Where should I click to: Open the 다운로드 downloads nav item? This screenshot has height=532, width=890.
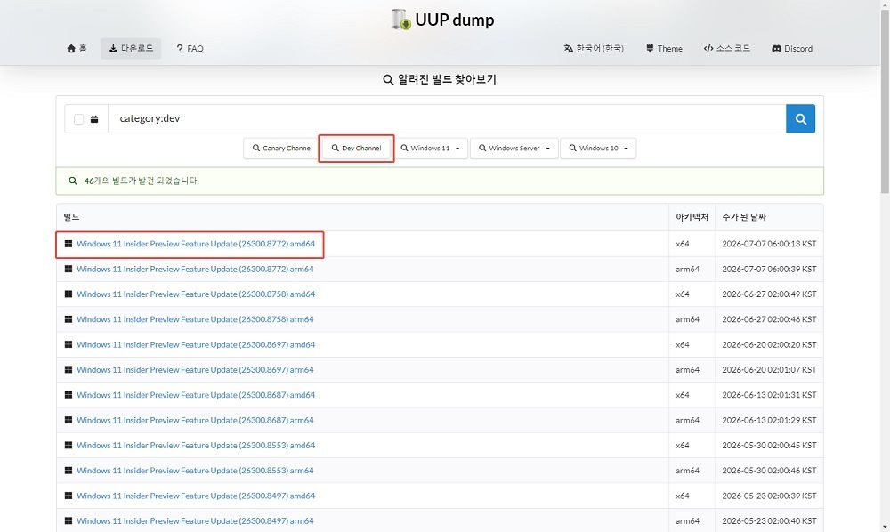click(x=131, y=49)
